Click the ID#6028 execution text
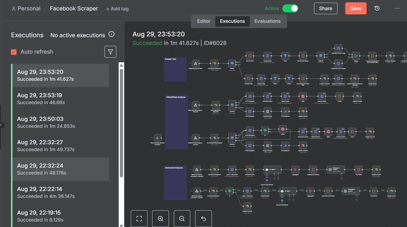Image resolution: width=407 pixels, height=227 pixels. click(x=215, y=43)
